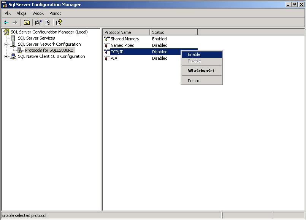The image size is (306, 220).
Task: Click the SQL Server Network Configuration icon
Action: pos(13,44)
